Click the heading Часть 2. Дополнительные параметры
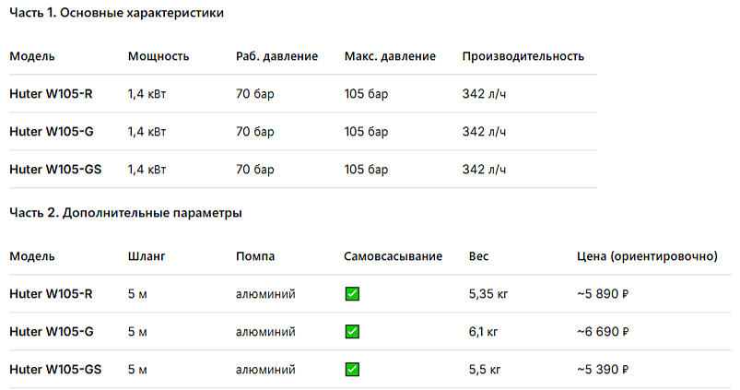Screen dimensions: 740x390 (125, 213)
